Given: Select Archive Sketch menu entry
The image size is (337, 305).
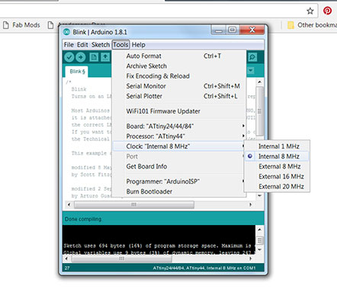Looking at the screenshot, I should pos(179,66).
